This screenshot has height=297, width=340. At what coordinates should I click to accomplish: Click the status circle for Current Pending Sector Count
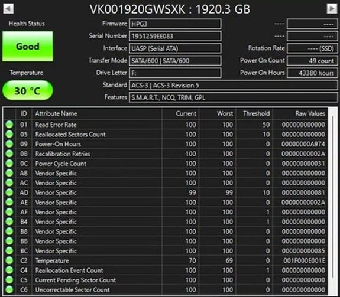9,280
